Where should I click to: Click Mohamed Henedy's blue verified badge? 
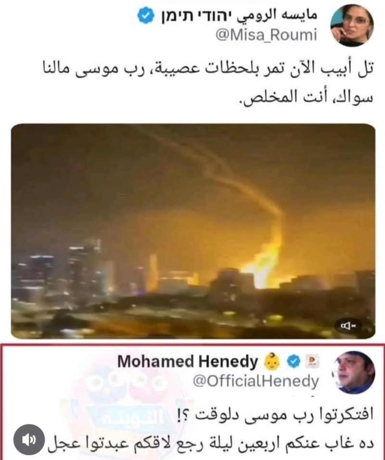click(294, 361)
